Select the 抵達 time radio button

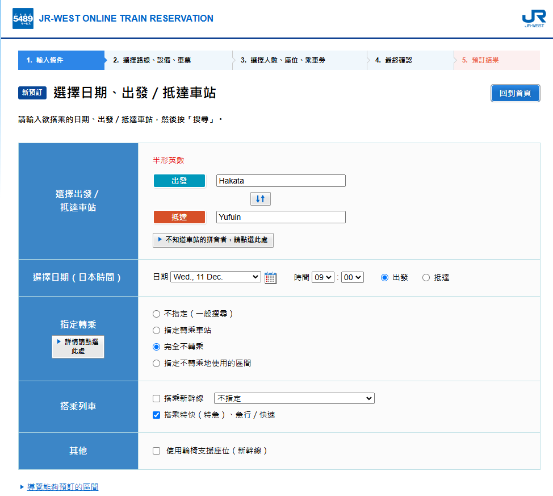[x=426, y=278]
